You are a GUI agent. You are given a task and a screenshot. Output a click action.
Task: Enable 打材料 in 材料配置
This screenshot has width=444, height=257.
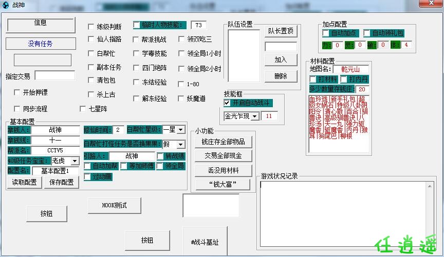(313, 80)
